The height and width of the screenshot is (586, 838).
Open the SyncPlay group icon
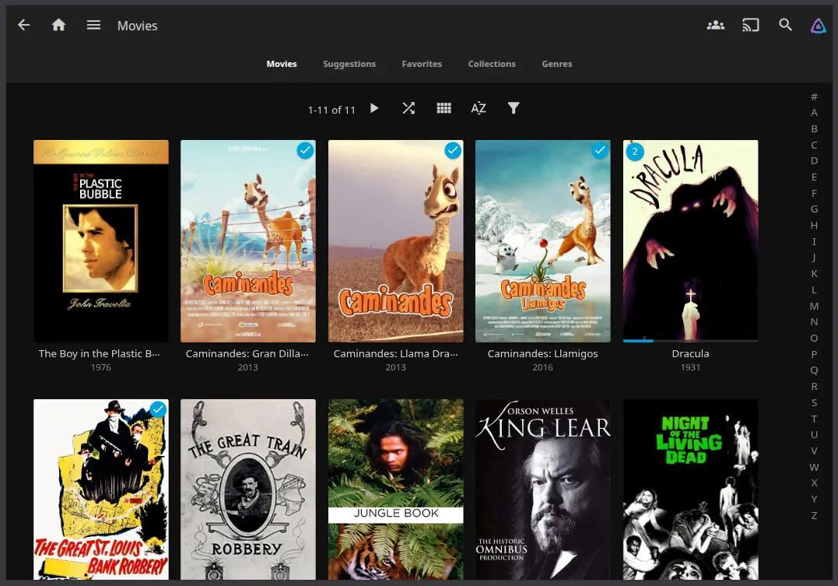[x=716, y=25]
